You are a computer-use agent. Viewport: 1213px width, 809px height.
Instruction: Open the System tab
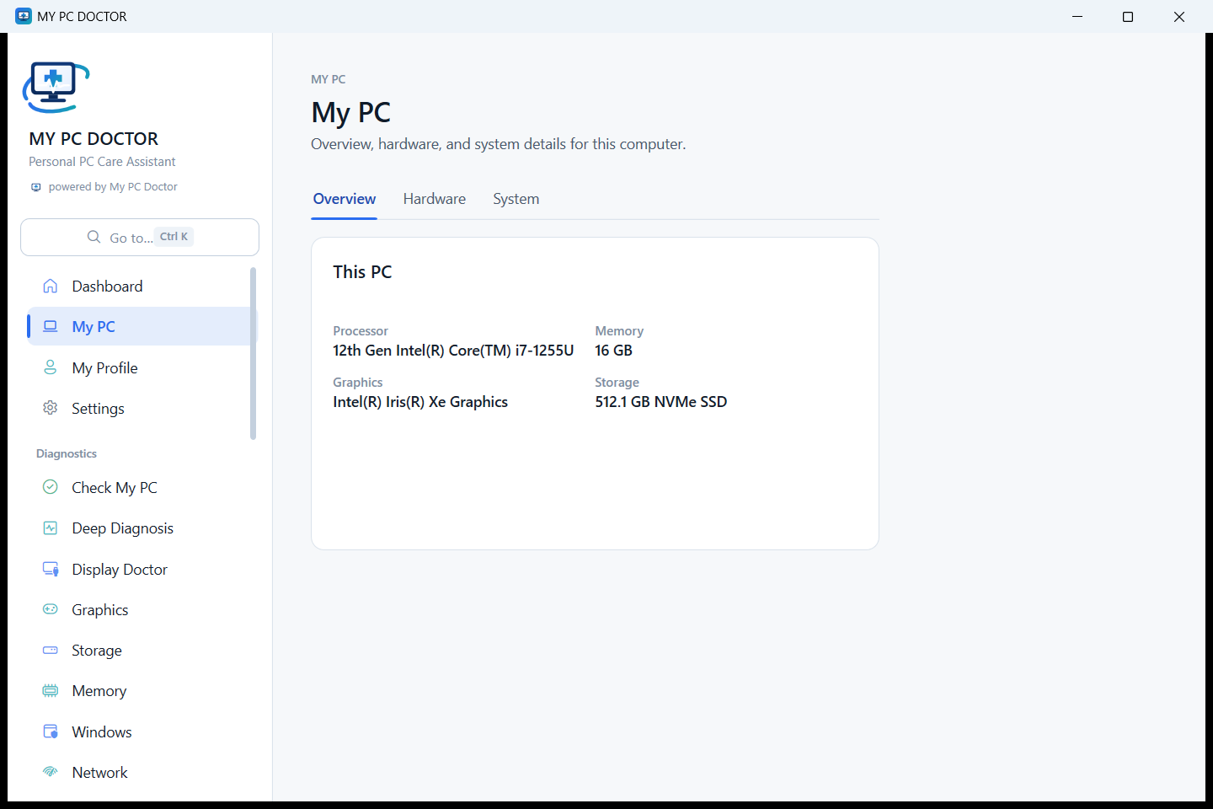pyautogui.click(x=516, y=199)
